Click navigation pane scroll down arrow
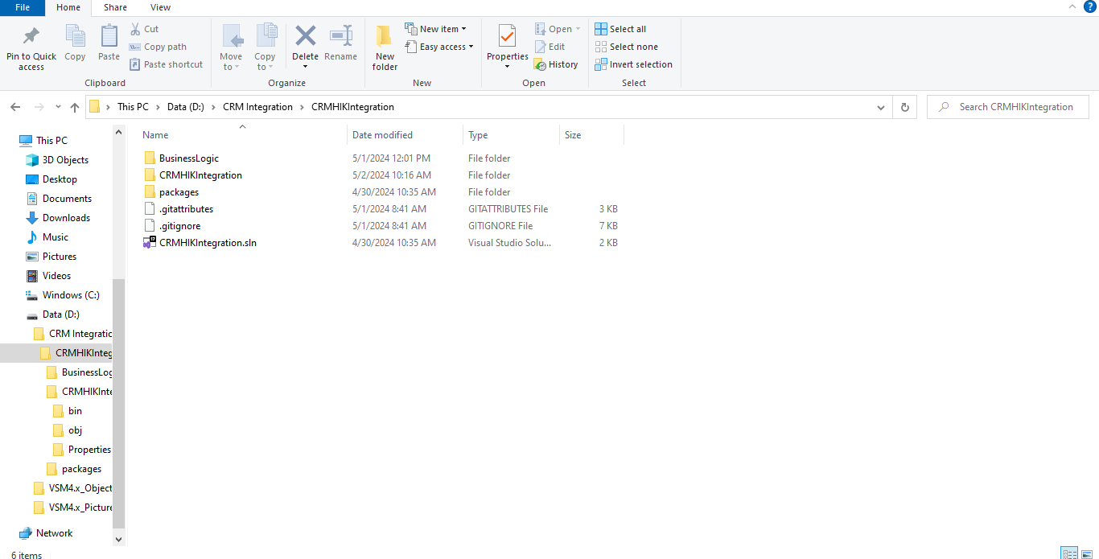This screenshot has height=559, width=1099. 119,540
